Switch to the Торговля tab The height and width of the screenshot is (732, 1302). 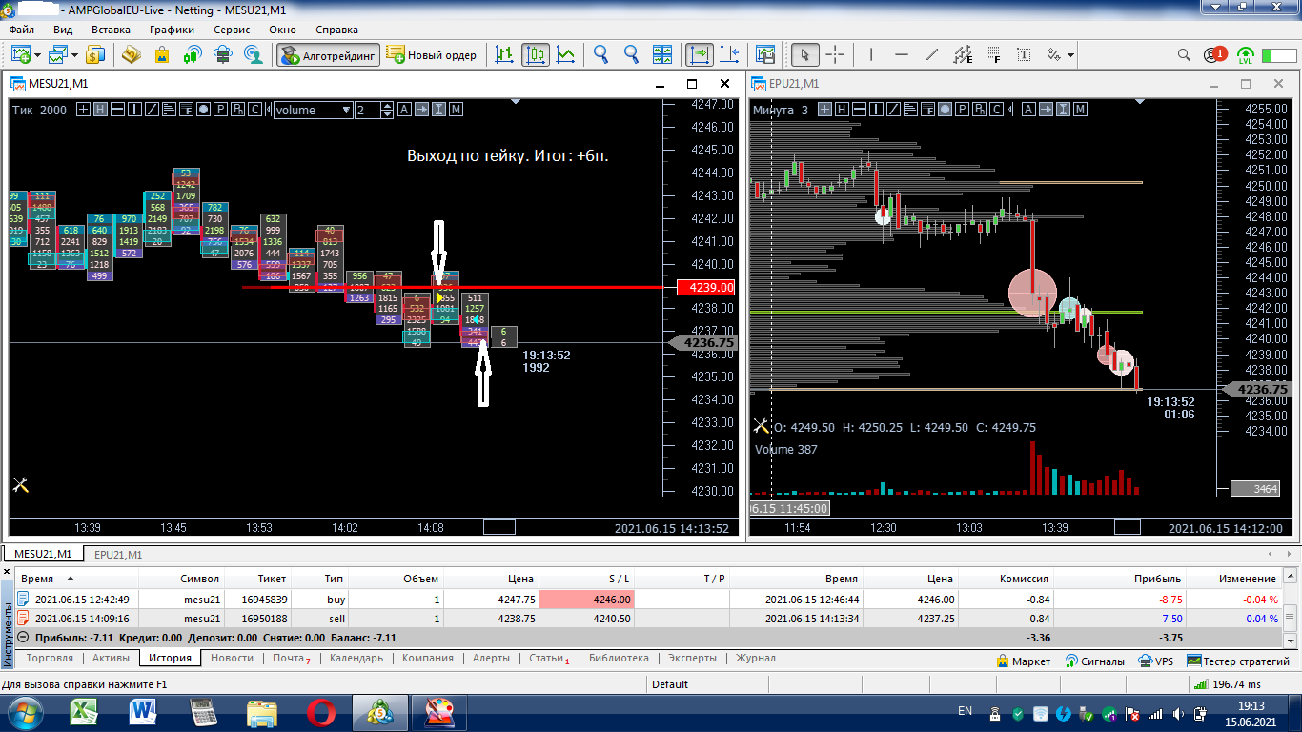50,659
